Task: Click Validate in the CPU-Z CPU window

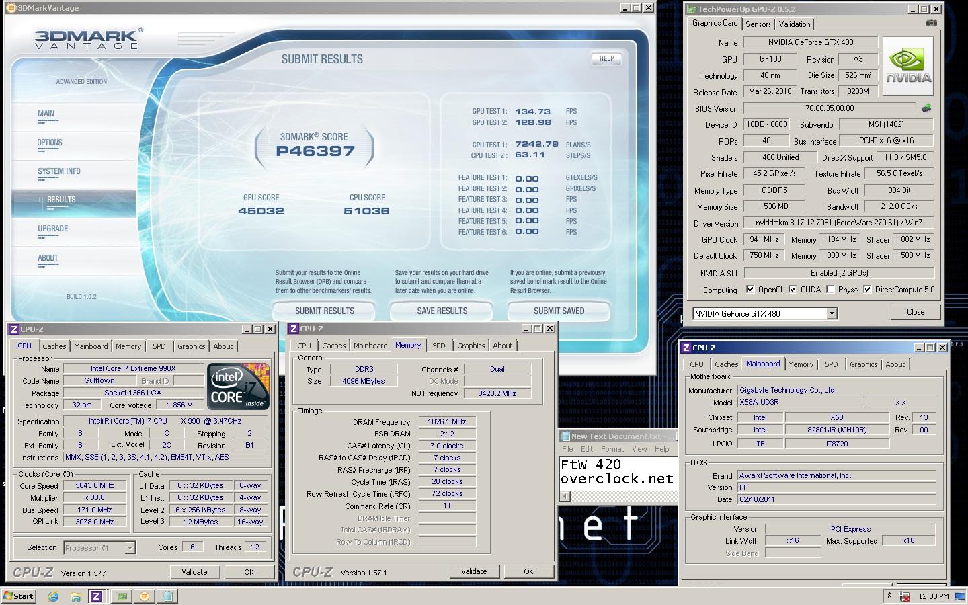Action: click(194, 572)
